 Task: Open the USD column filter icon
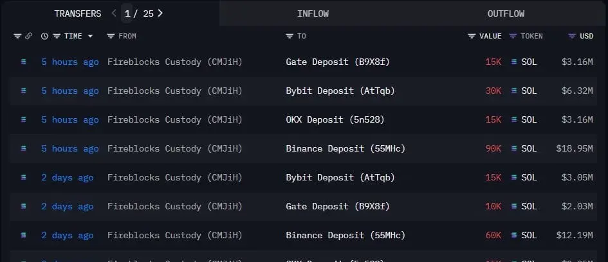(x=572, y=36)
